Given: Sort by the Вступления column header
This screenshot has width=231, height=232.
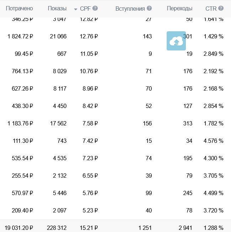Looking at the screenshot, I should click(x=130, y=9).
